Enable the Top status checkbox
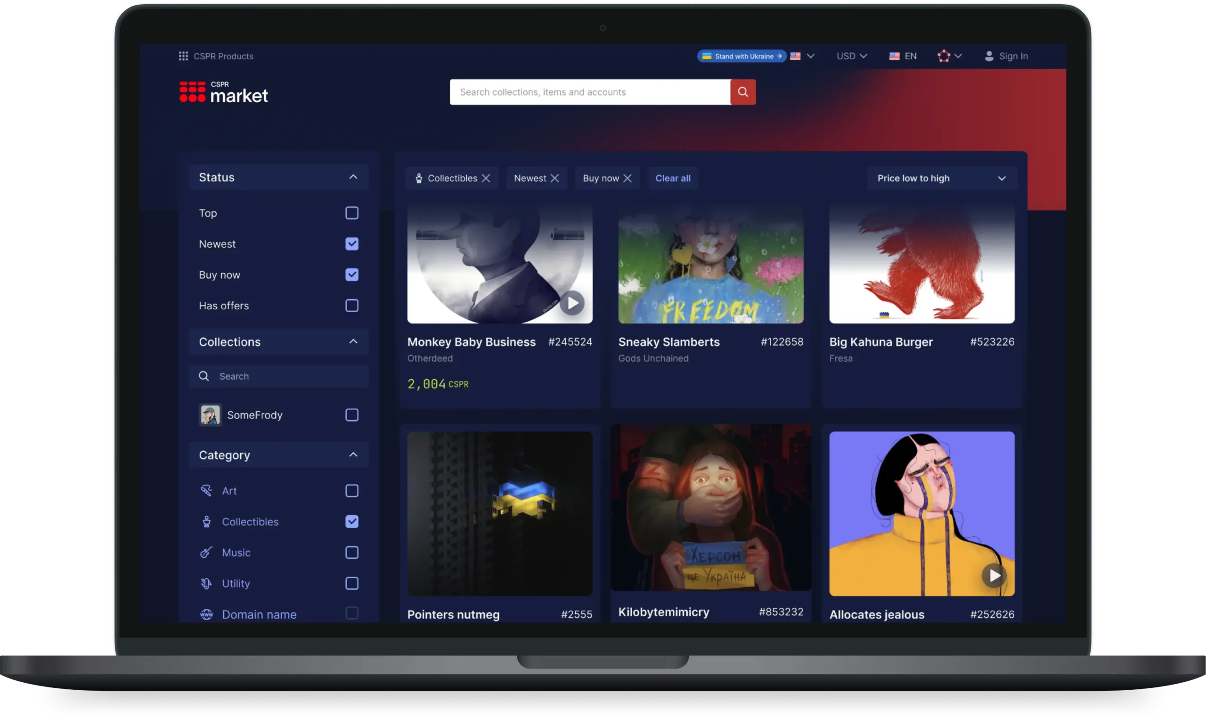The height and width of the screenshot is (718, 1206). pyautogui.click(x=352, y=213)
